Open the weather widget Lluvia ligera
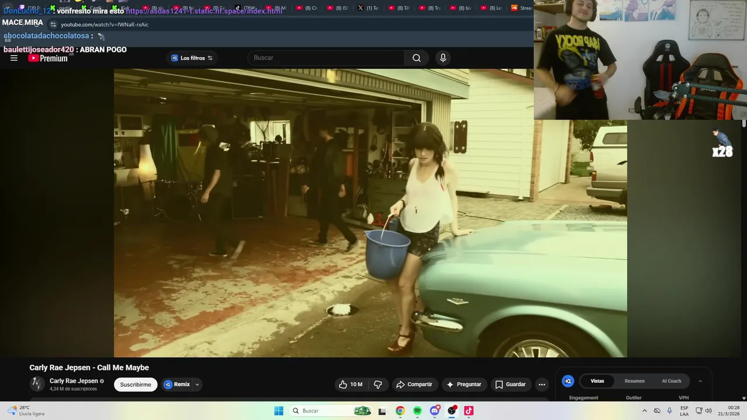Image resolution: width=747 pixels, height=420 pixels. [x=26, y=411]
